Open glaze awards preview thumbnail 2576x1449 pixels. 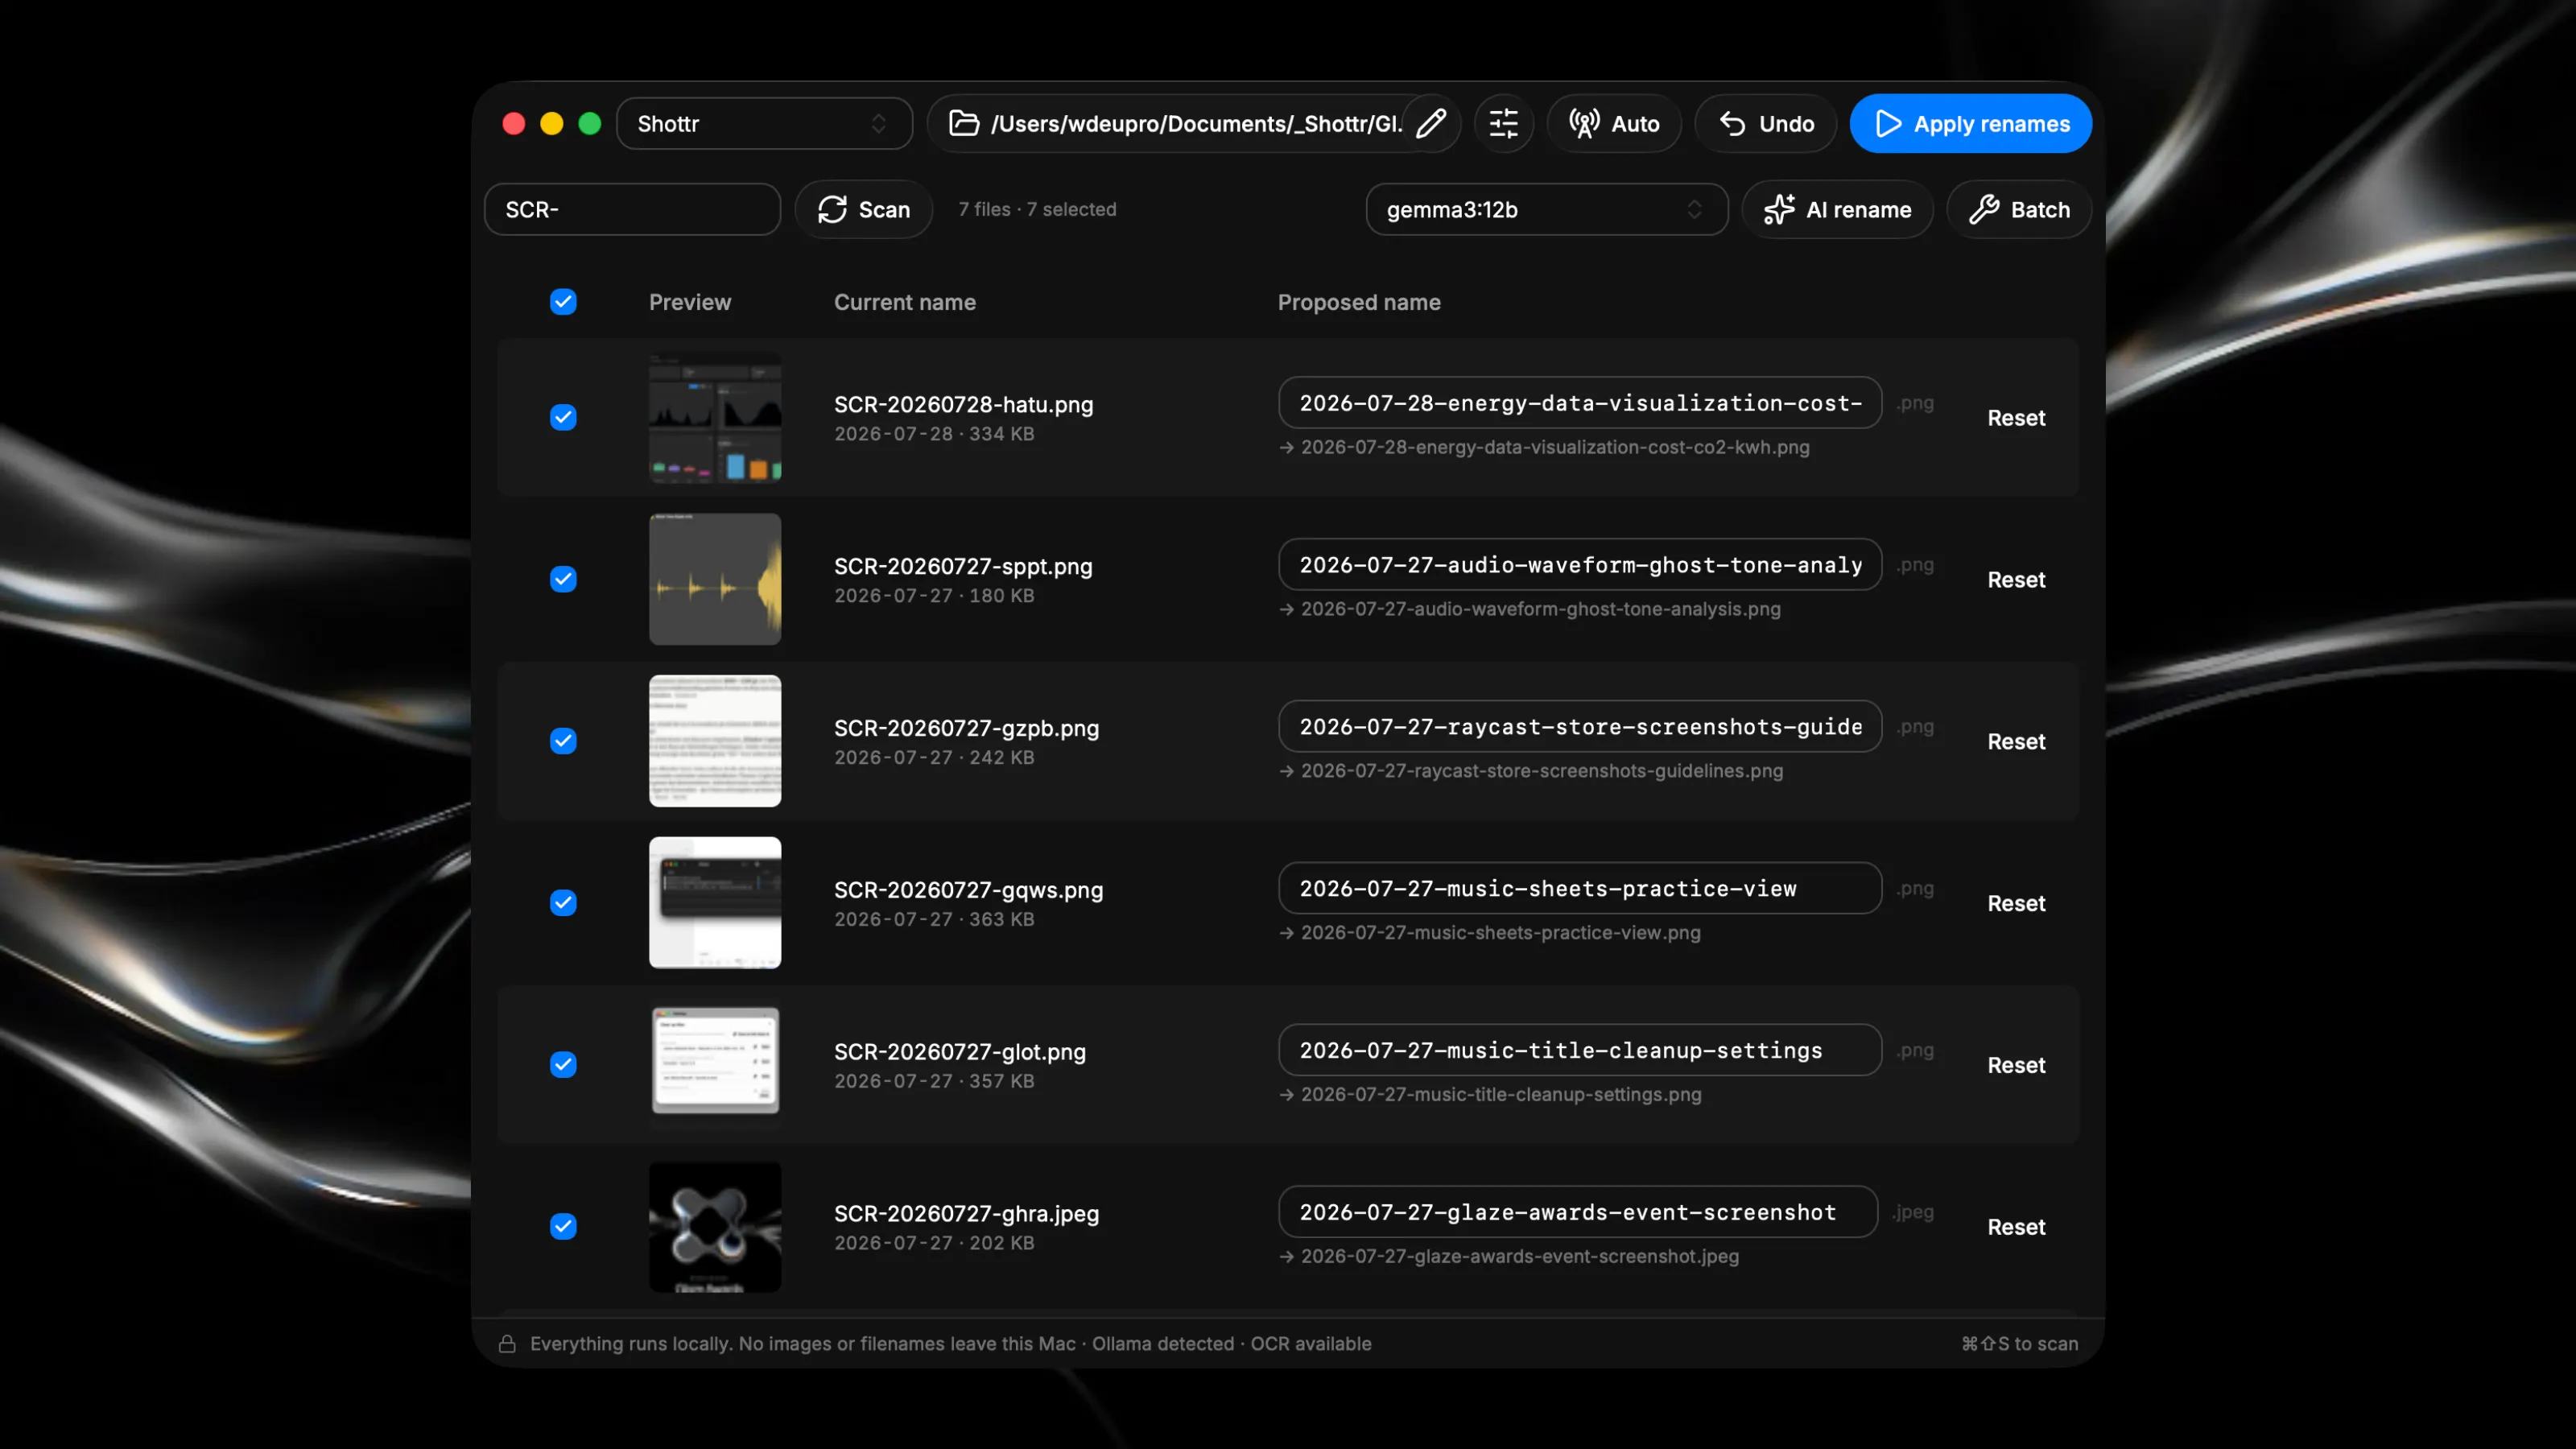[x=715, y=1227]
